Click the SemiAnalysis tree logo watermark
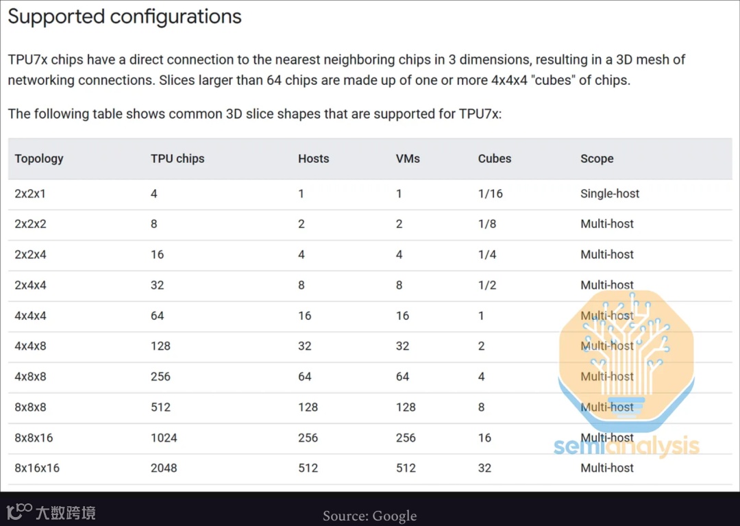 coord(626,361)
